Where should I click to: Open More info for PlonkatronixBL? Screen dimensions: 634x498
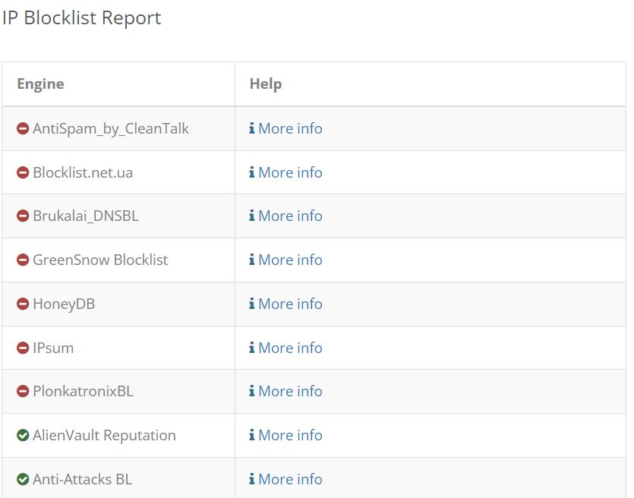(290, 391)
